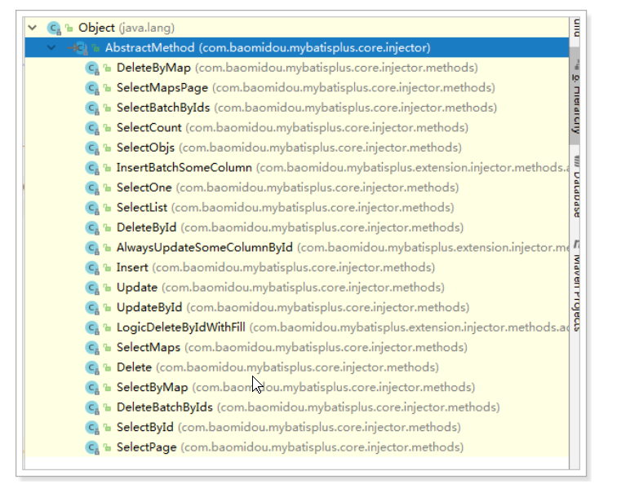Click the AlwaysUpdateSomeColumnById class icon
This screenshot has width=630, height=484.
92,248
